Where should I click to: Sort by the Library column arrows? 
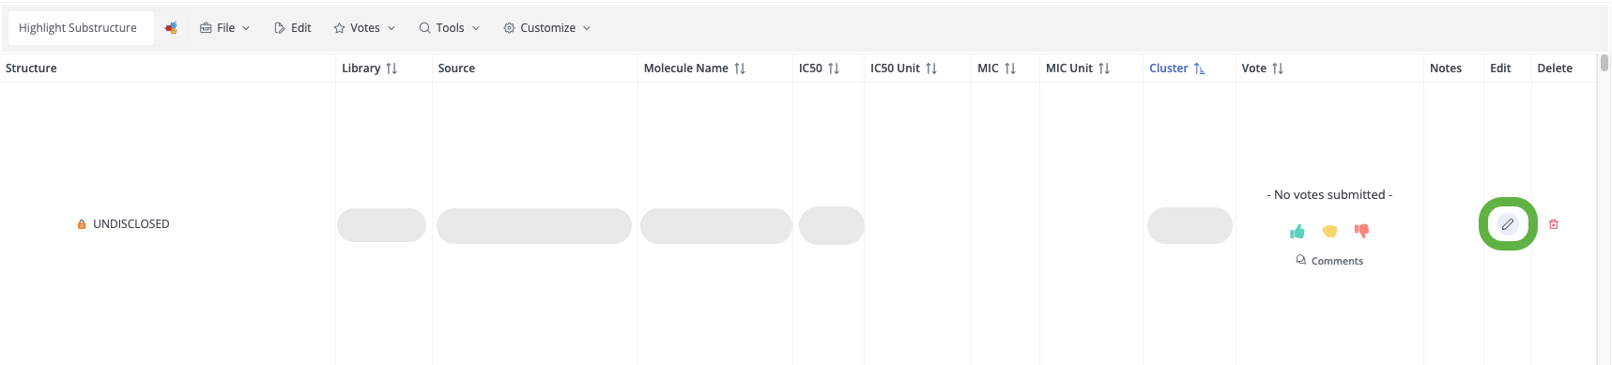click(x=391, y=68)
